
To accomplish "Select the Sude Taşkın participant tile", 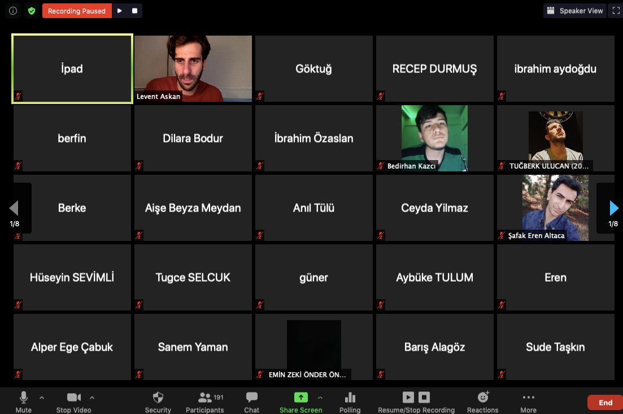I will [x=555, y=347].
